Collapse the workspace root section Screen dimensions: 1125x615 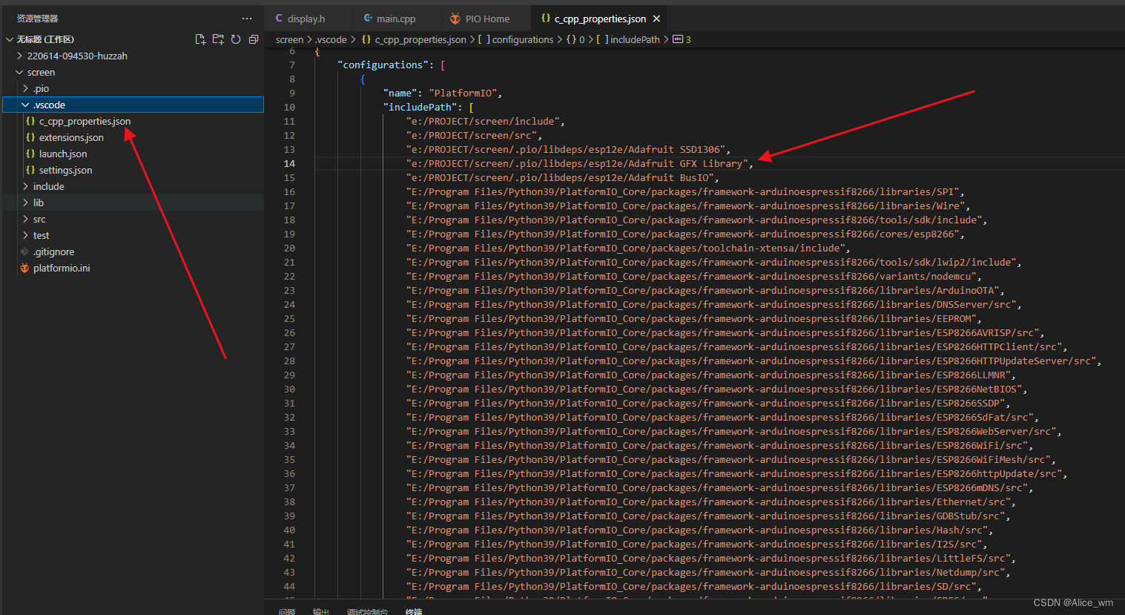coord(10,39)
